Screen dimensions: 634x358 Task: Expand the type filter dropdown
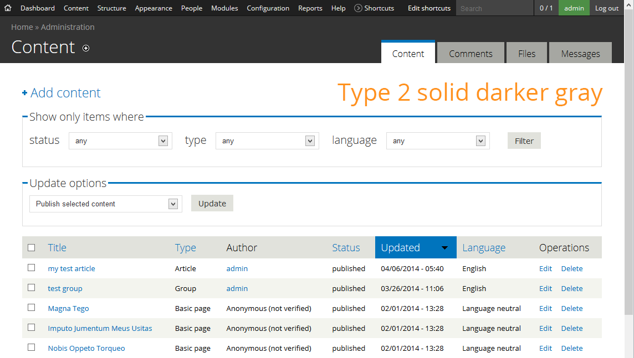(267, 141)
